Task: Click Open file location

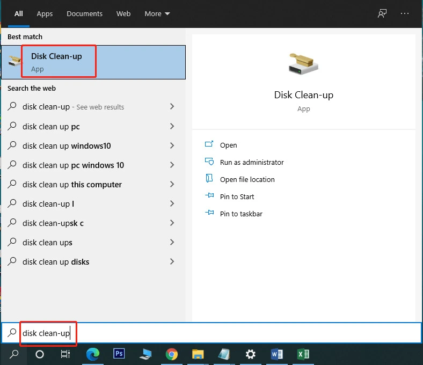Action: [247, 180]
